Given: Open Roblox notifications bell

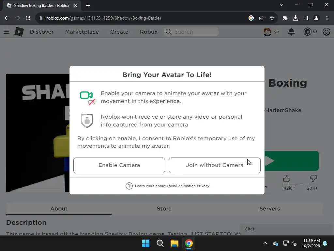Looking at the screenshot, I should pos(291,32).
